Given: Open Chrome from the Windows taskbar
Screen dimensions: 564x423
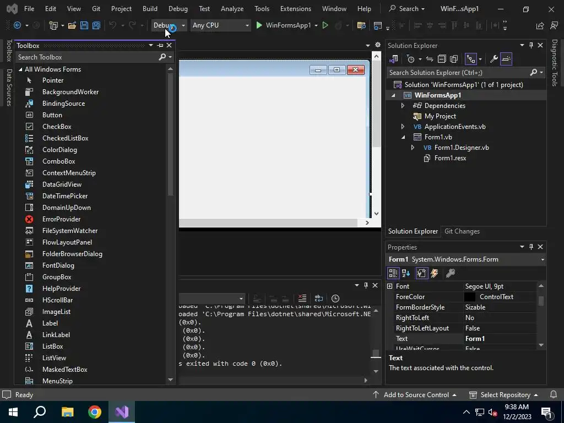Looking at the screenshot, I should pyautogui.click(x=95, y=412).
